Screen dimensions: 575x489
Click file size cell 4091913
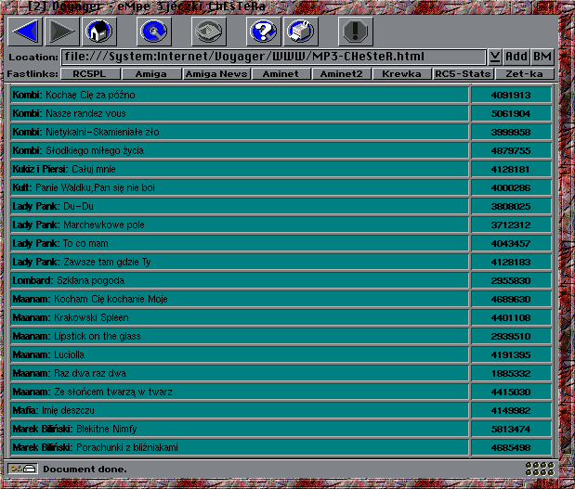(x=511, y=95)
